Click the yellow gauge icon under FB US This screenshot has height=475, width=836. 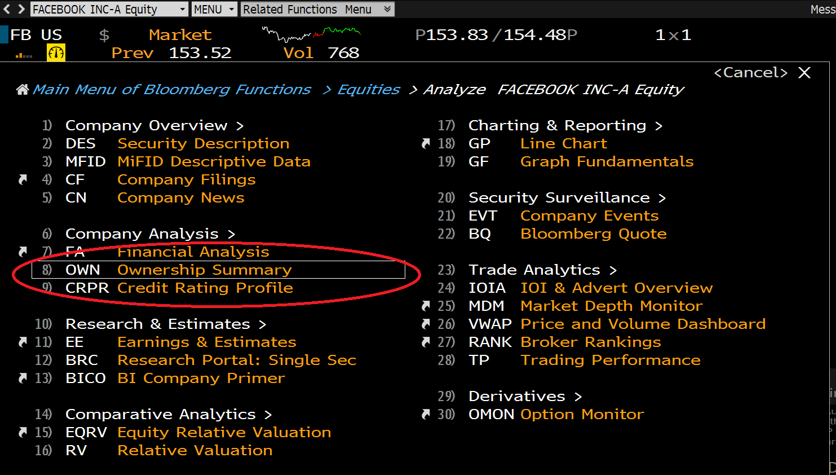(56, 53)
